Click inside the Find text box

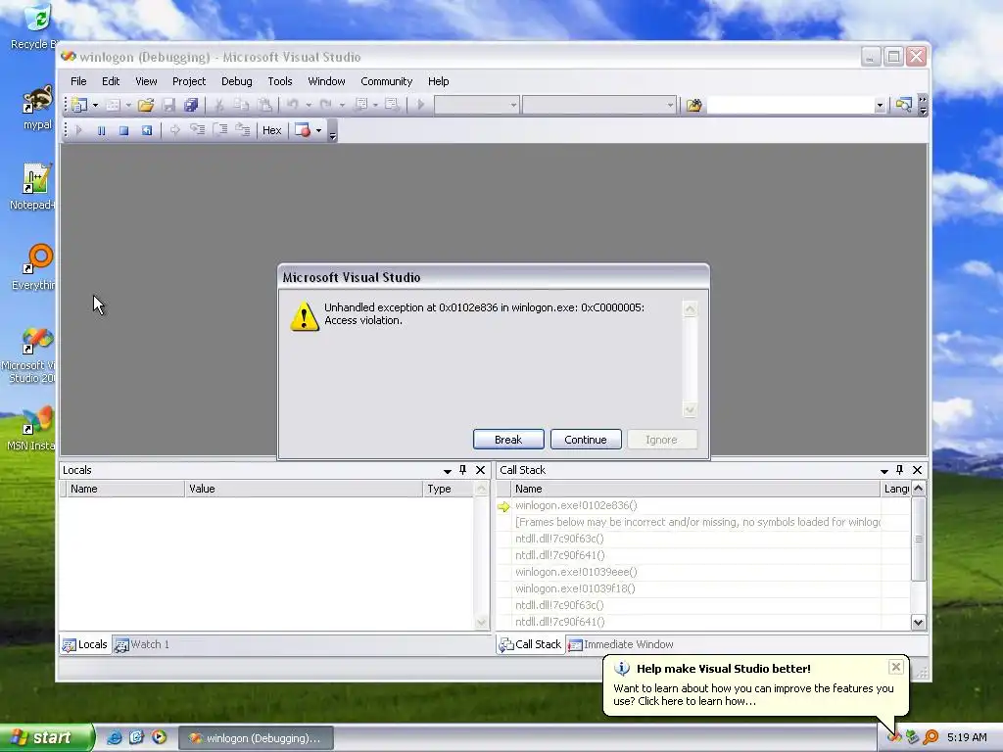[x=790, y=105]
